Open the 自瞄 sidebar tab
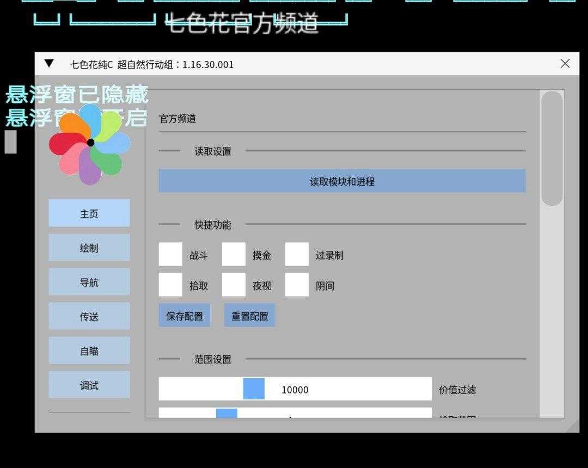588x468 pixels. (x=89, y=350)
